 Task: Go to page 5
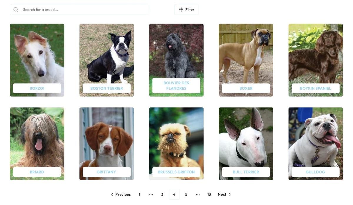click(x=186, y=194)
